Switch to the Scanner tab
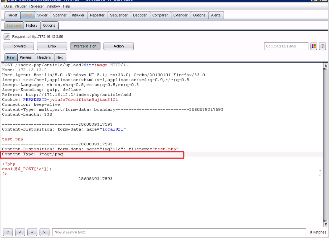329x238 pixels. (x=60, y=15)
